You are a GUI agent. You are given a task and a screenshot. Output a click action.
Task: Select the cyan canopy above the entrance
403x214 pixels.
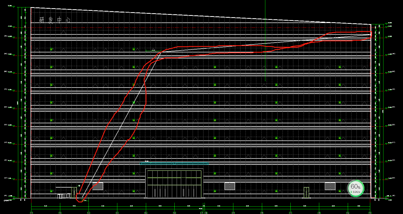(174, 163)
